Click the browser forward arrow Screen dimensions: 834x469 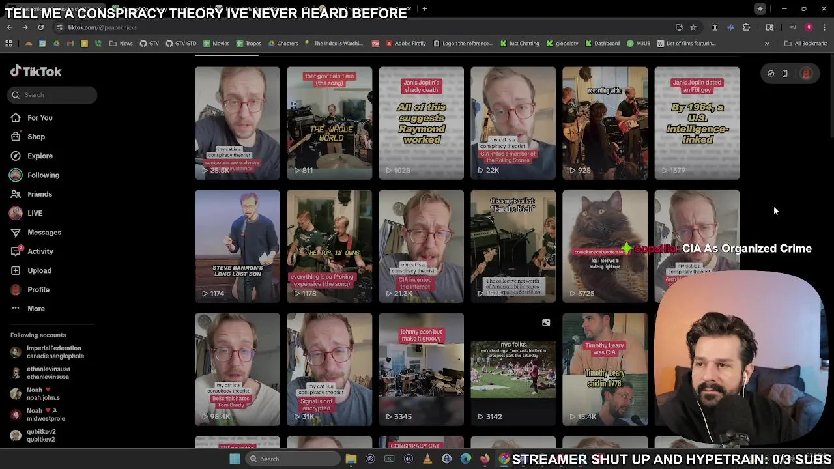coord(25,27)
